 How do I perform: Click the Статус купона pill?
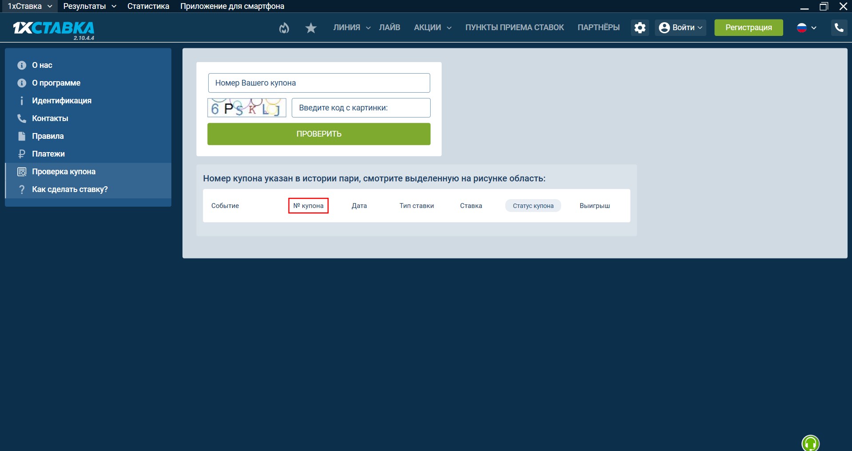pyautogui.click(x=533, y=206)
